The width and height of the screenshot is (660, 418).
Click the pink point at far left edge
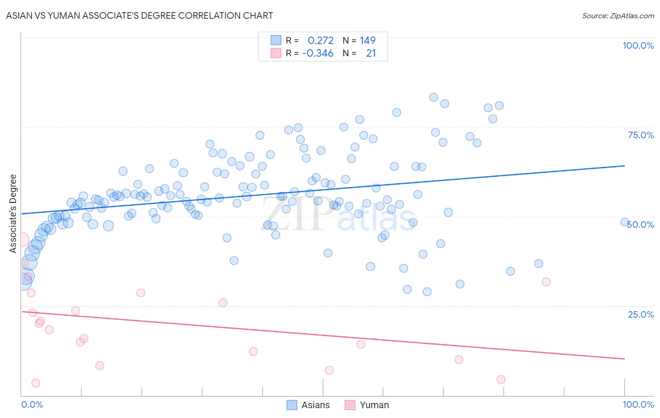[x=21, y=240]
